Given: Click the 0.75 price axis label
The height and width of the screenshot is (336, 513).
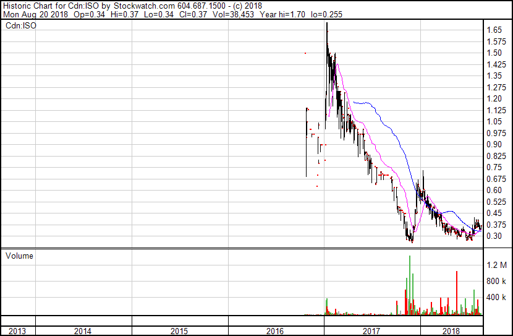Looking at the screenshot, I should pyautogui.click(x=494, y=168).
